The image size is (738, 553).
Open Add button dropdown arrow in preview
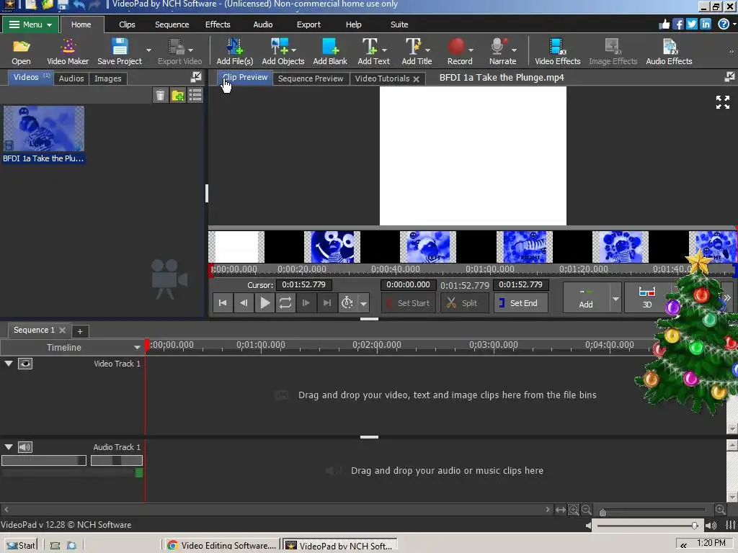point(615,299)
